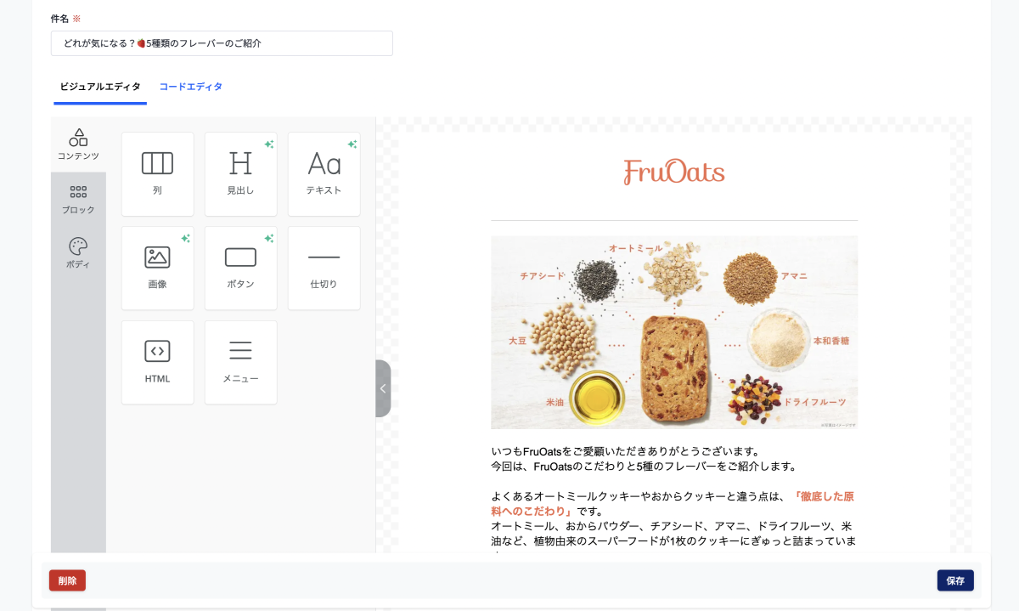Switch to the ビジュアルエディタ tab

click(100, 87)
